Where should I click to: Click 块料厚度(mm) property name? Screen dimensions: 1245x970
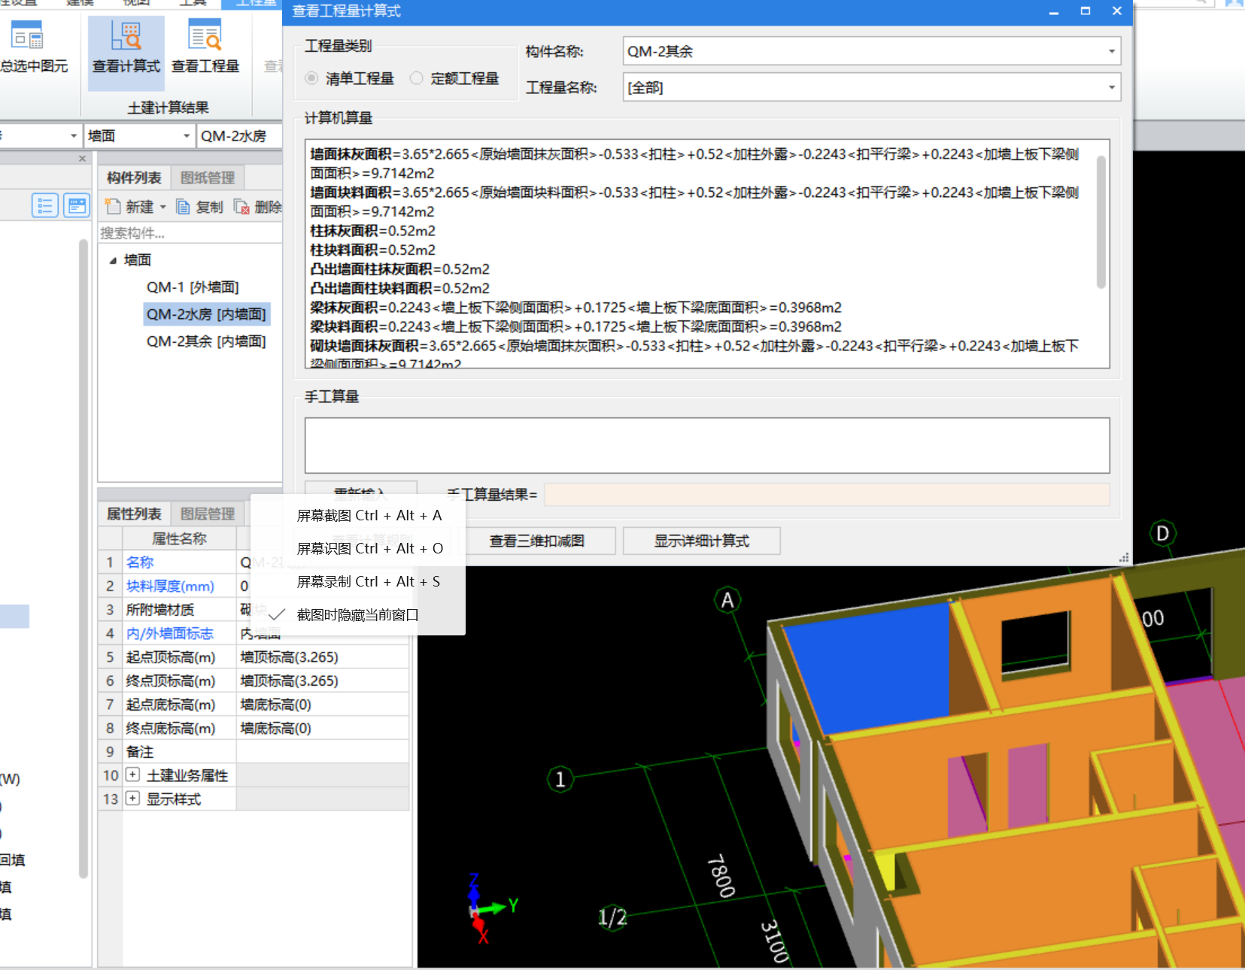[170, 586]
